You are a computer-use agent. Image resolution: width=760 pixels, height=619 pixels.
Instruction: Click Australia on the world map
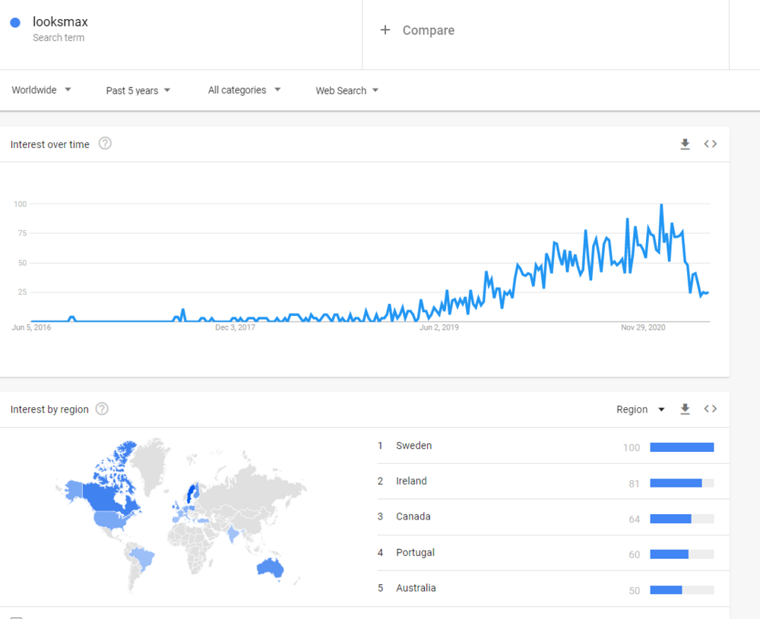coord(269,567)
